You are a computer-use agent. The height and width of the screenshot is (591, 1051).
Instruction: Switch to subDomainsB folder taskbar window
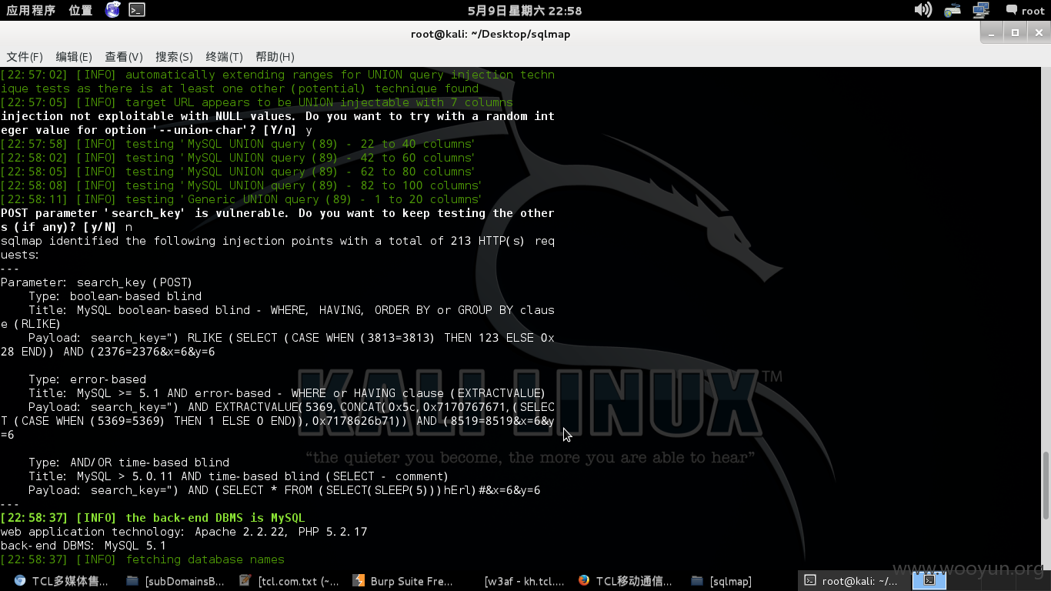click(x=176, y=581)
